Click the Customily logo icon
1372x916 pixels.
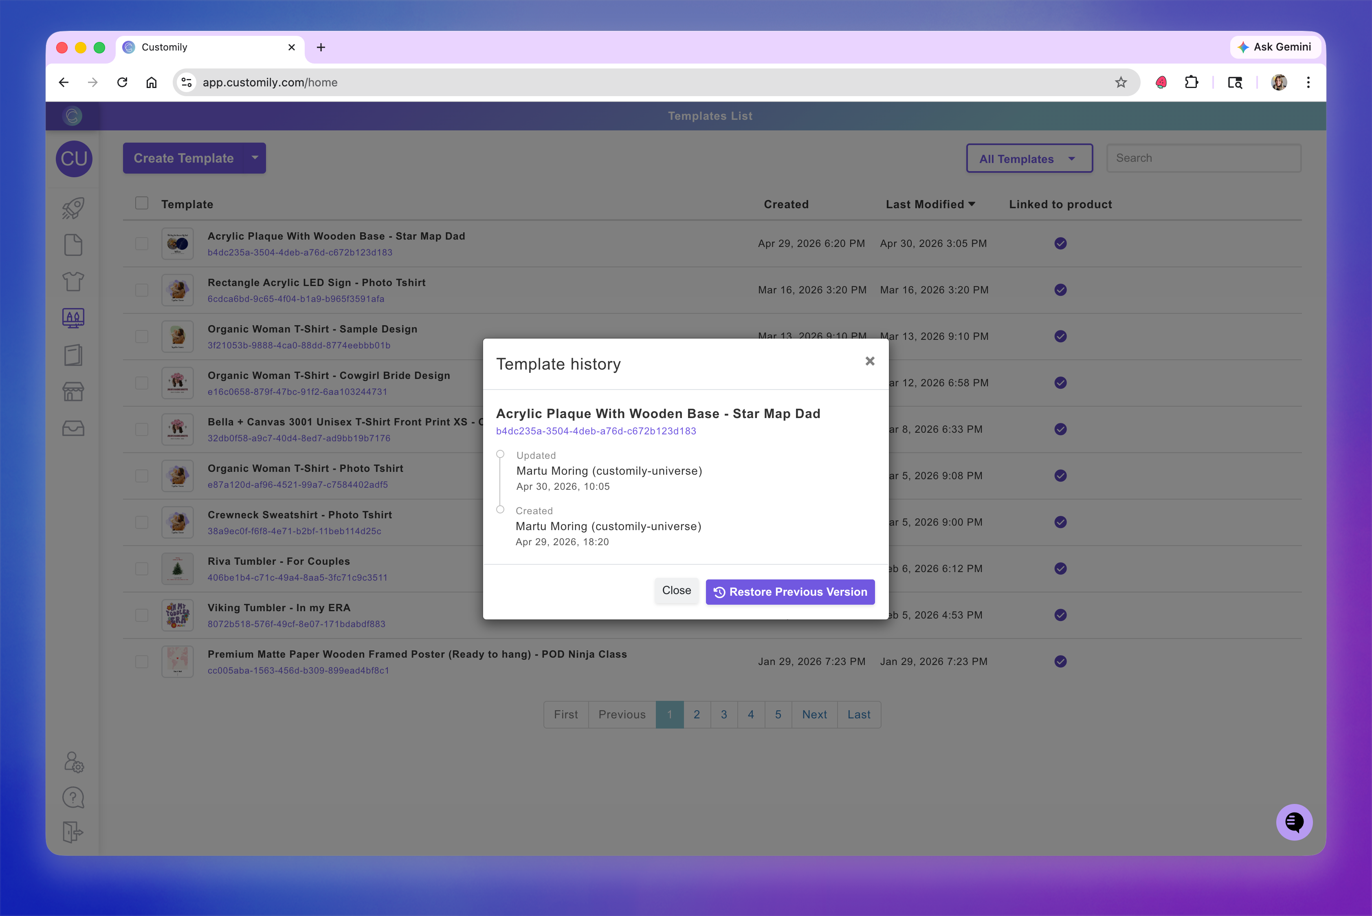point(73,116)
